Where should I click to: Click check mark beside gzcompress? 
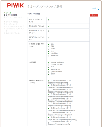click(49, 69)
